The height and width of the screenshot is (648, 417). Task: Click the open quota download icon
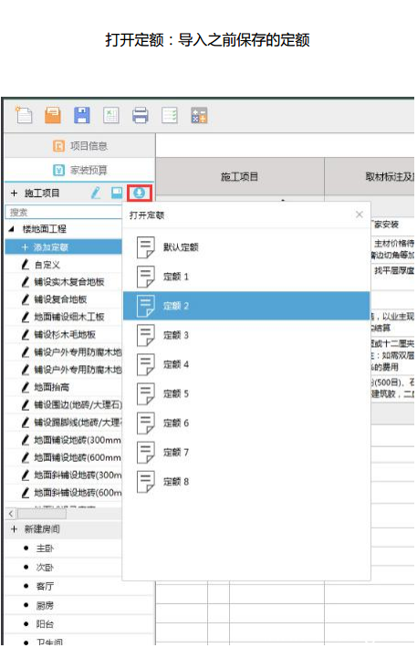[x=140, y=193]
